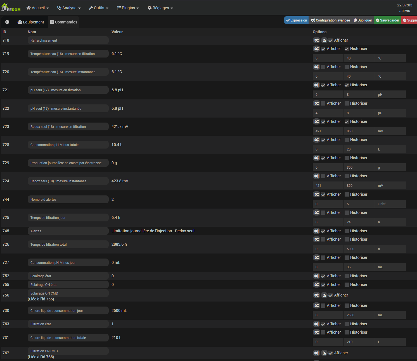Toggle Afficher for Eclairage état
417x361 pixels.
tap(323, 276)
